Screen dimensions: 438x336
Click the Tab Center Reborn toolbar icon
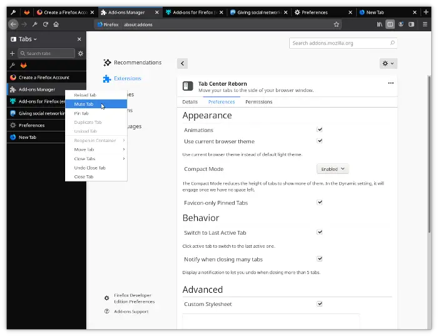point(412,24)
